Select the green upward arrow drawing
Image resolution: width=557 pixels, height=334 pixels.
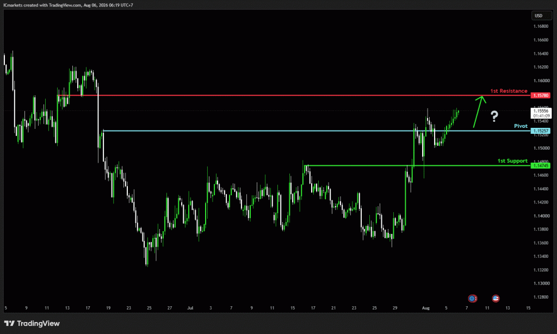[480, 112]
